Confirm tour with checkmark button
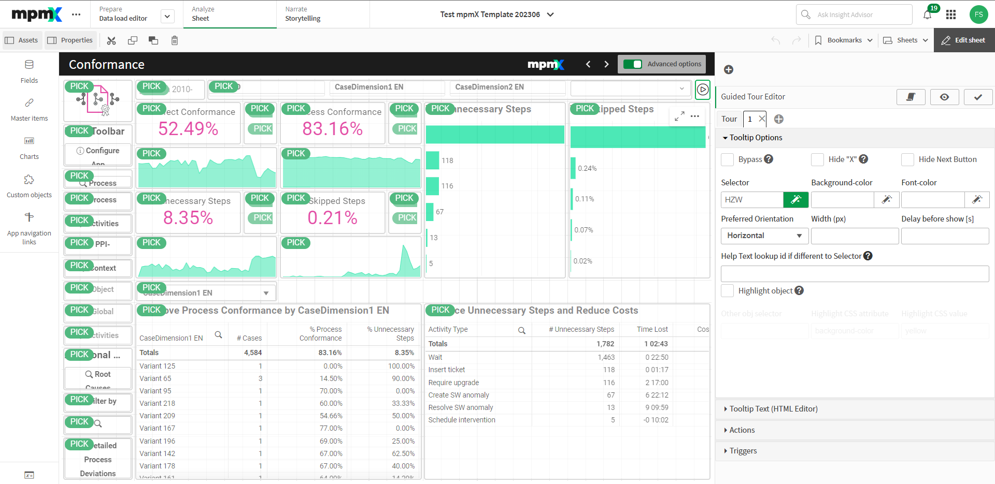Image resolution: width=995 pixels, height=484 pixels. click(x=978, y=97)
